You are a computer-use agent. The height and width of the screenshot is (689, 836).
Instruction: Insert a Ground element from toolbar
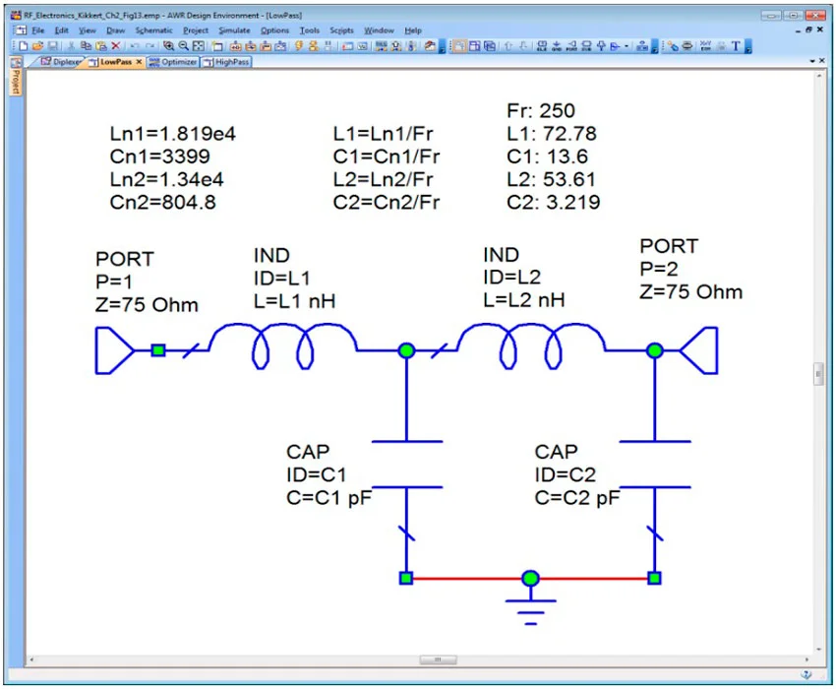coord(557,46)
